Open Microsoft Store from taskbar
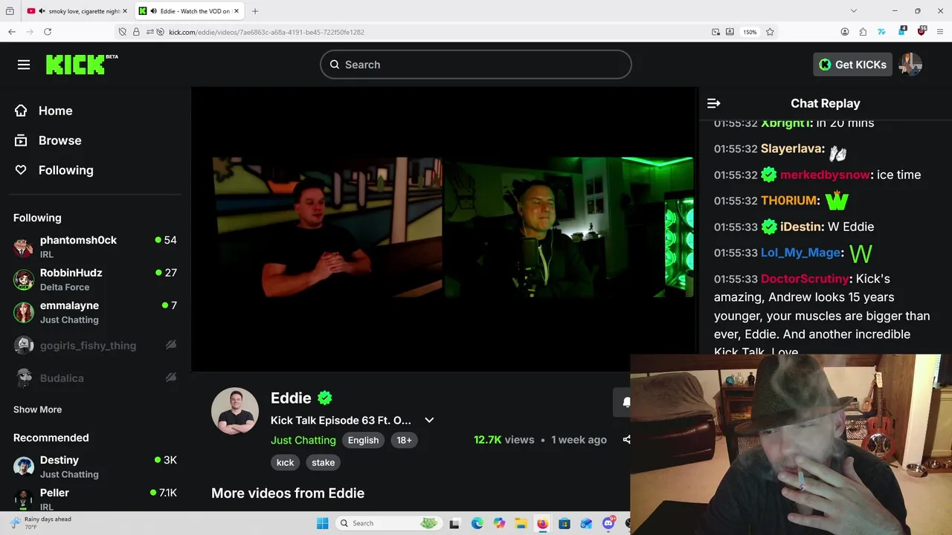 [565, 523]
